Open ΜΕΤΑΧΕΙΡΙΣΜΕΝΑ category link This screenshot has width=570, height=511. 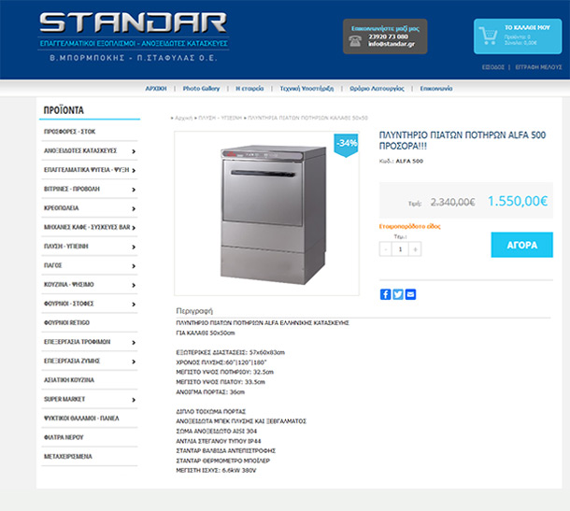[68, 457]
